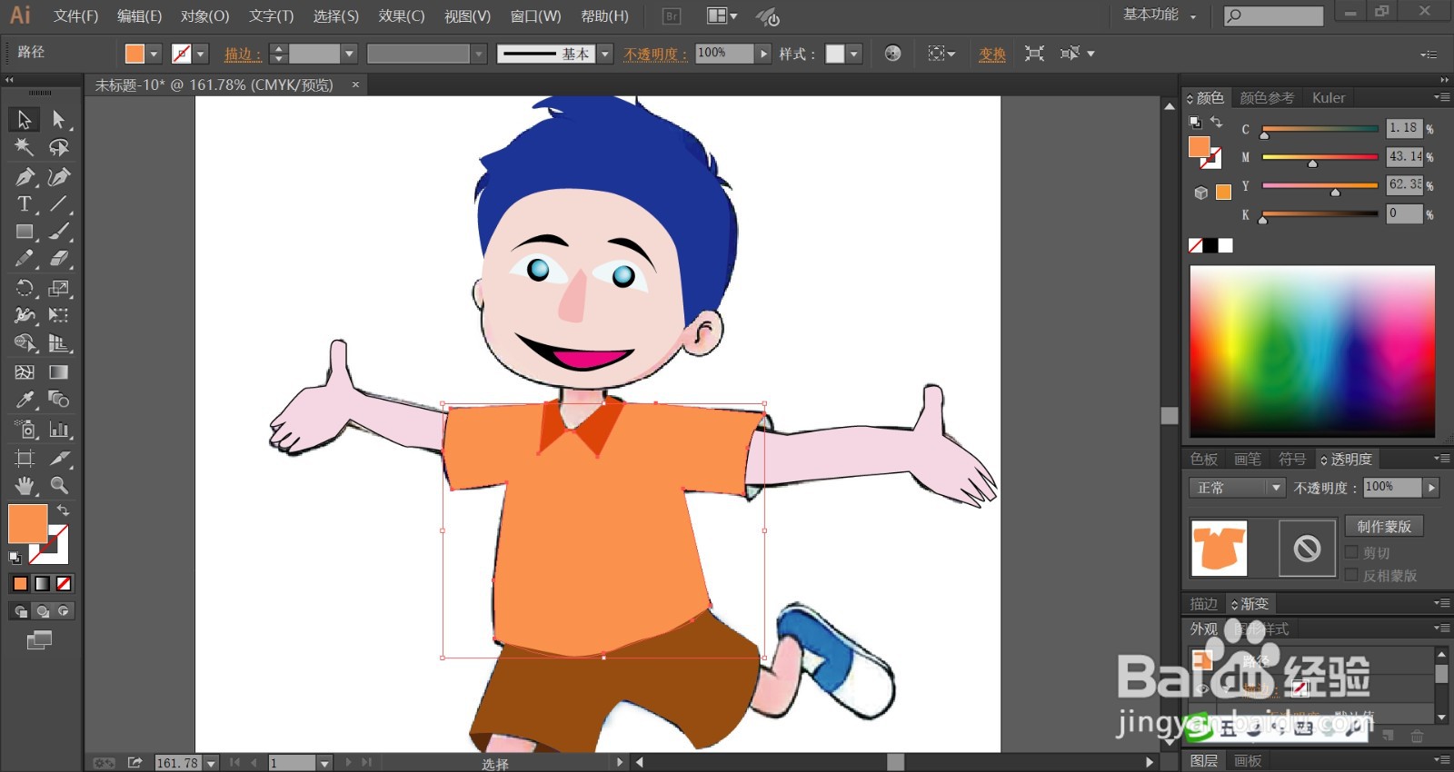Open the 基本功能 workspace dropdown
The image size is (1454, 772).
tap(1160, 15)
